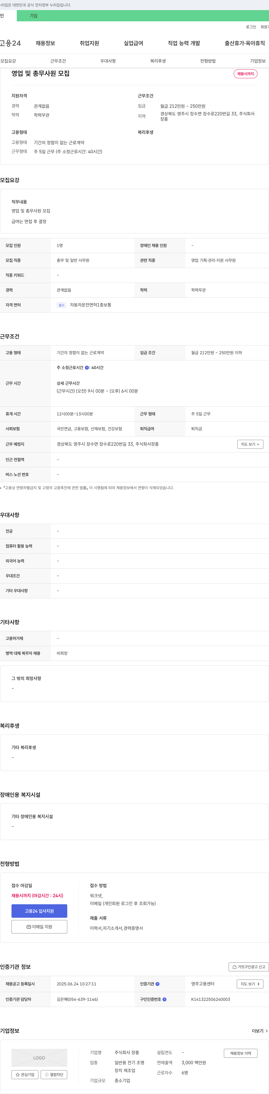Select the 필수 license tag

tap(62, 305)
